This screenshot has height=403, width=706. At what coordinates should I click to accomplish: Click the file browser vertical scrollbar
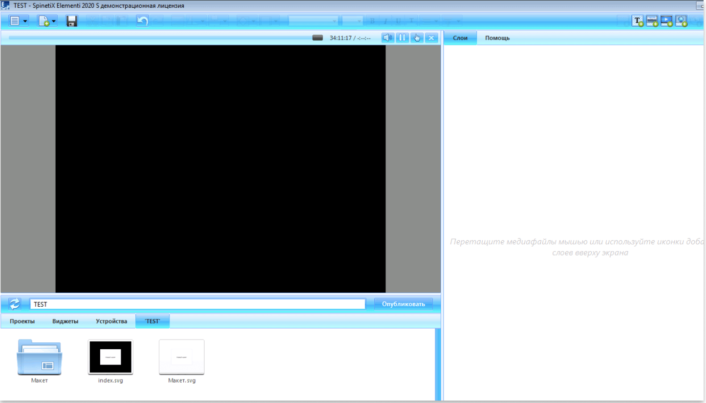(438, 364)
